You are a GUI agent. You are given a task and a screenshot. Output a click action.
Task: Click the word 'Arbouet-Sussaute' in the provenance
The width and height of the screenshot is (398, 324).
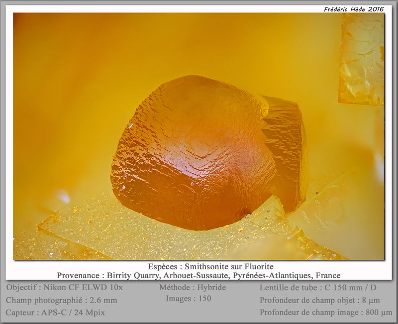[x=197, y=275]
